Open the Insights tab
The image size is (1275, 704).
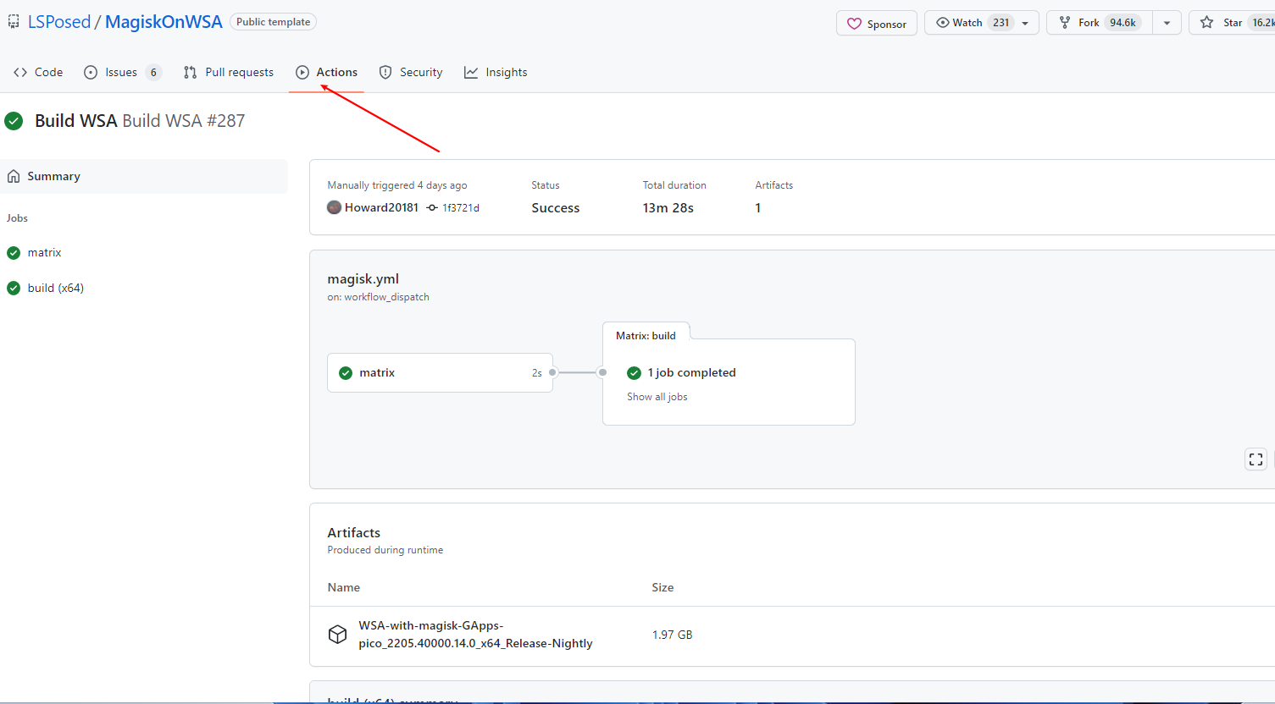click(496, 72)
